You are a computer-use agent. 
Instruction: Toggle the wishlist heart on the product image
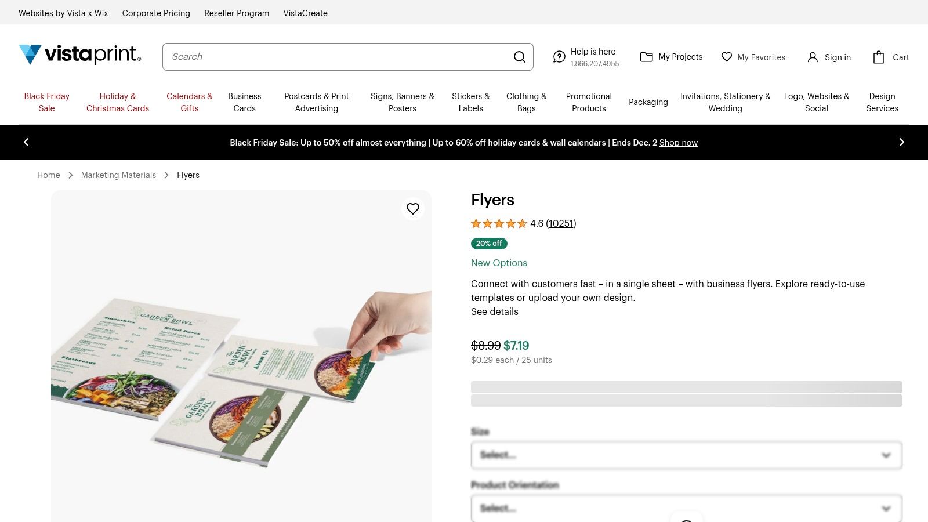point(413,209)
